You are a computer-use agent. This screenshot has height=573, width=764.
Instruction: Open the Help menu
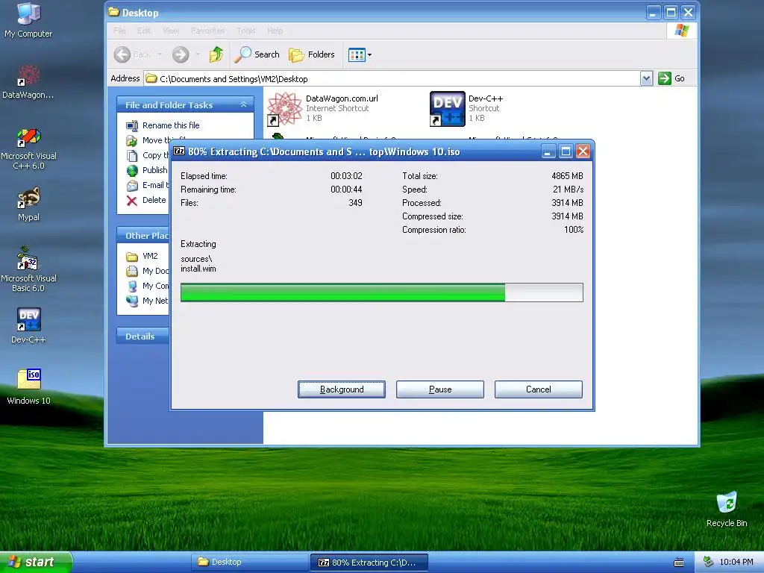pyautogui.click(x=275, y=31)
